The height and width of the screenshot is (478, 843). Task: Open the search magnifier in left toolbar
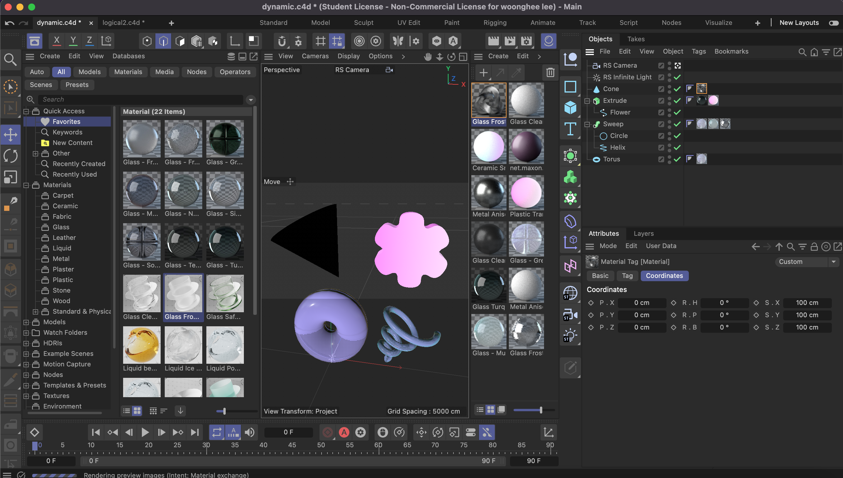11,60
